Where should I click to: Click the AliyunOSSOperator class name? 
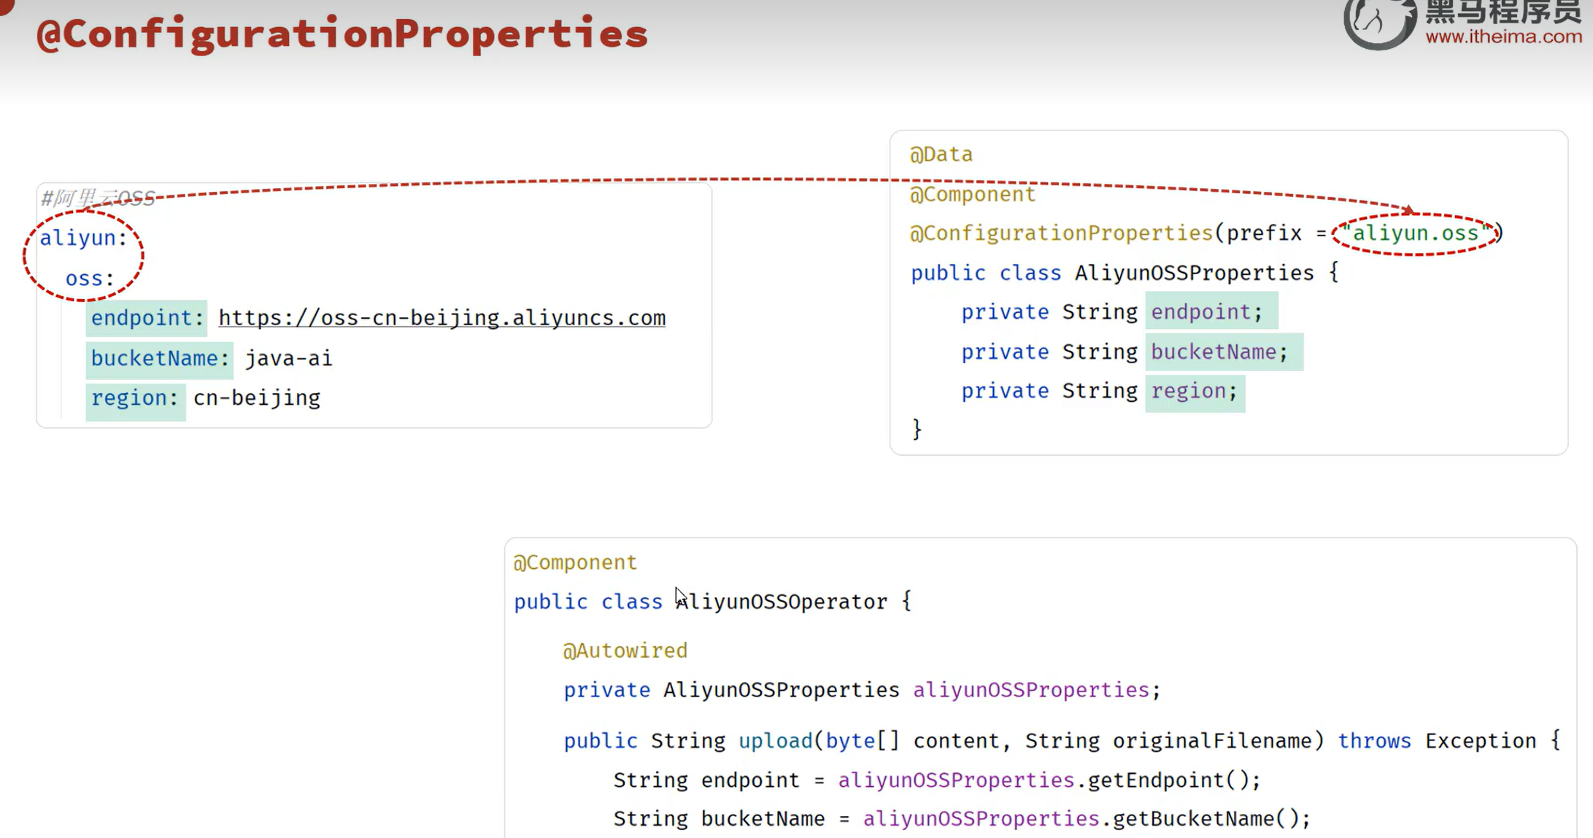click(x=782, y=602)
